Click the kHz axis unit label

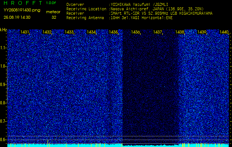point(3,30)
